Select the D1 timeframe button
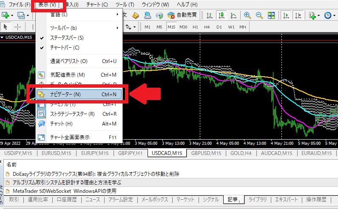The width and height of the screenshot is (338, 209). point(219,27)
